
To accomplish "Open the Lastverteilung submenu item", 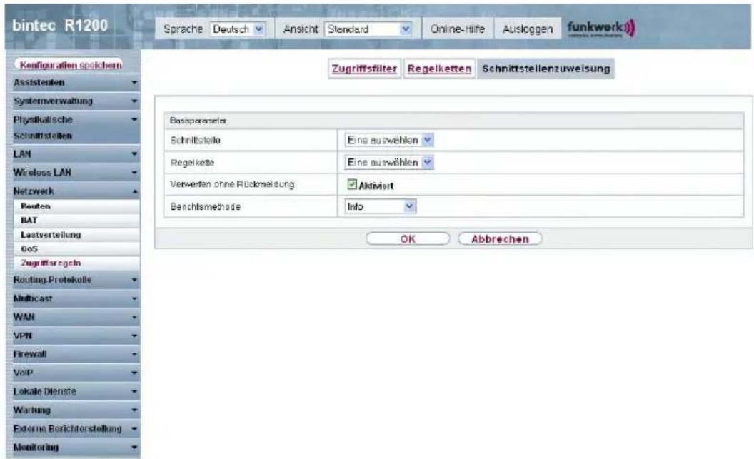I will 77,235.
